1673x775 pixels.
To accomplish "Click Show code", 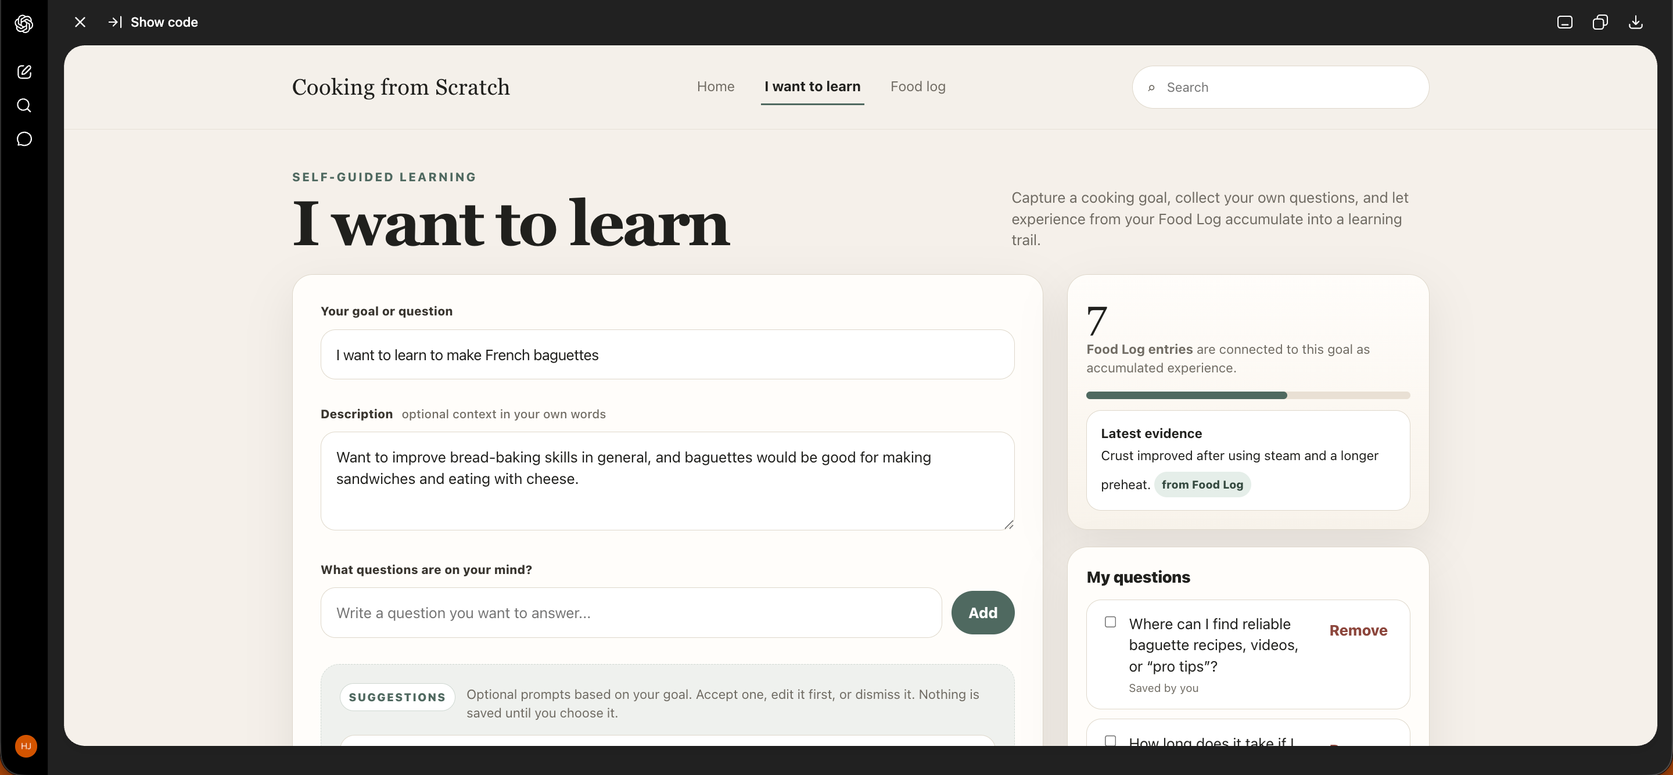I will point(153,22).
